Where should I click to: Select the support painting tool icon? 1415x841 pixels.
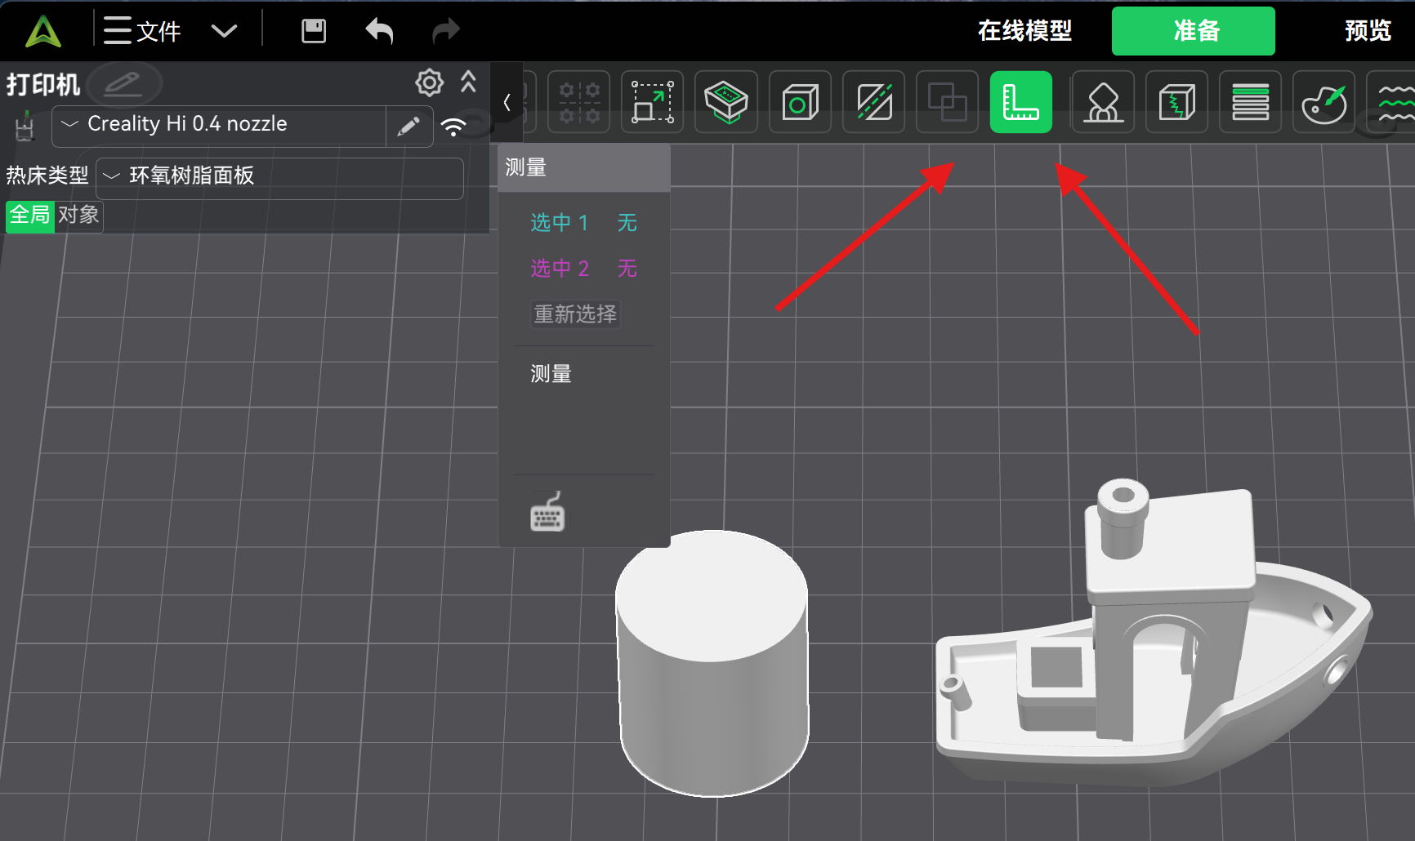click(1103, 103)
